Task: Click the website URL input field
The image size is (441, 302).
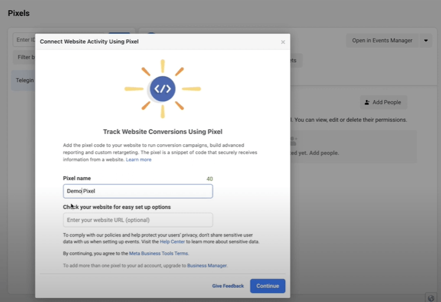Action: (138, 220)
